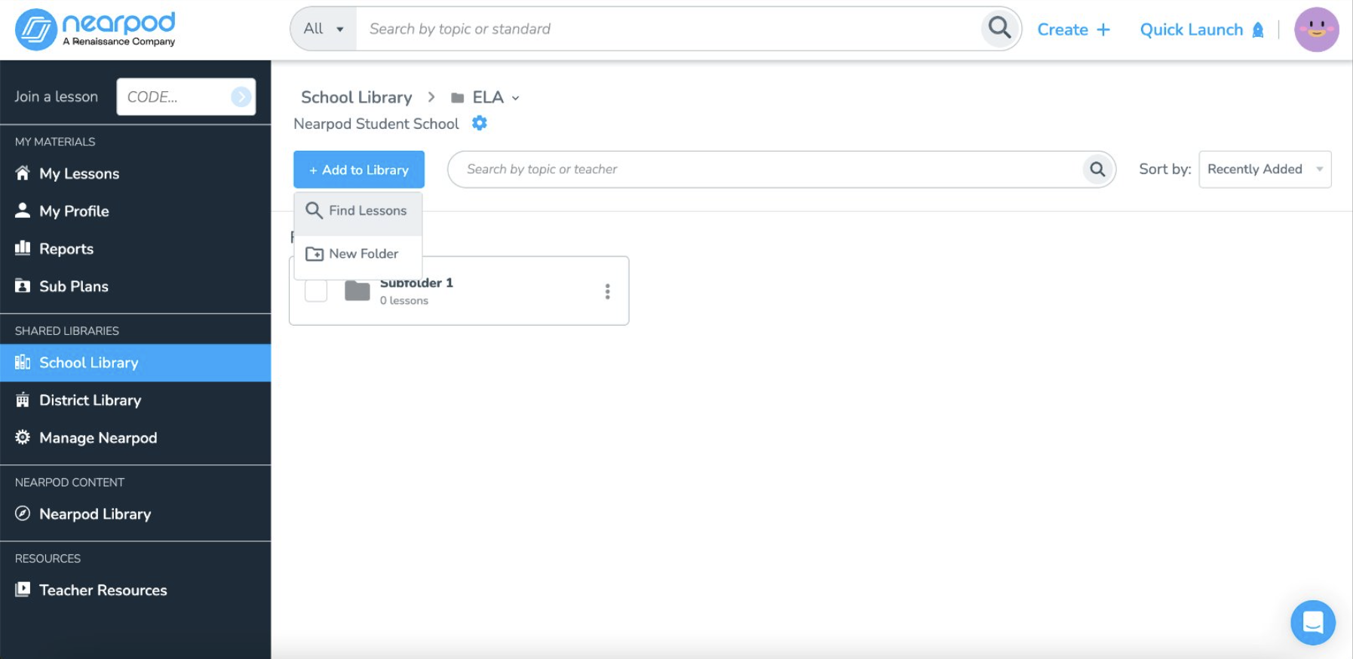Click the My Lessons home icon
The height and width of the screenshot is (659, 1353).
23,173
